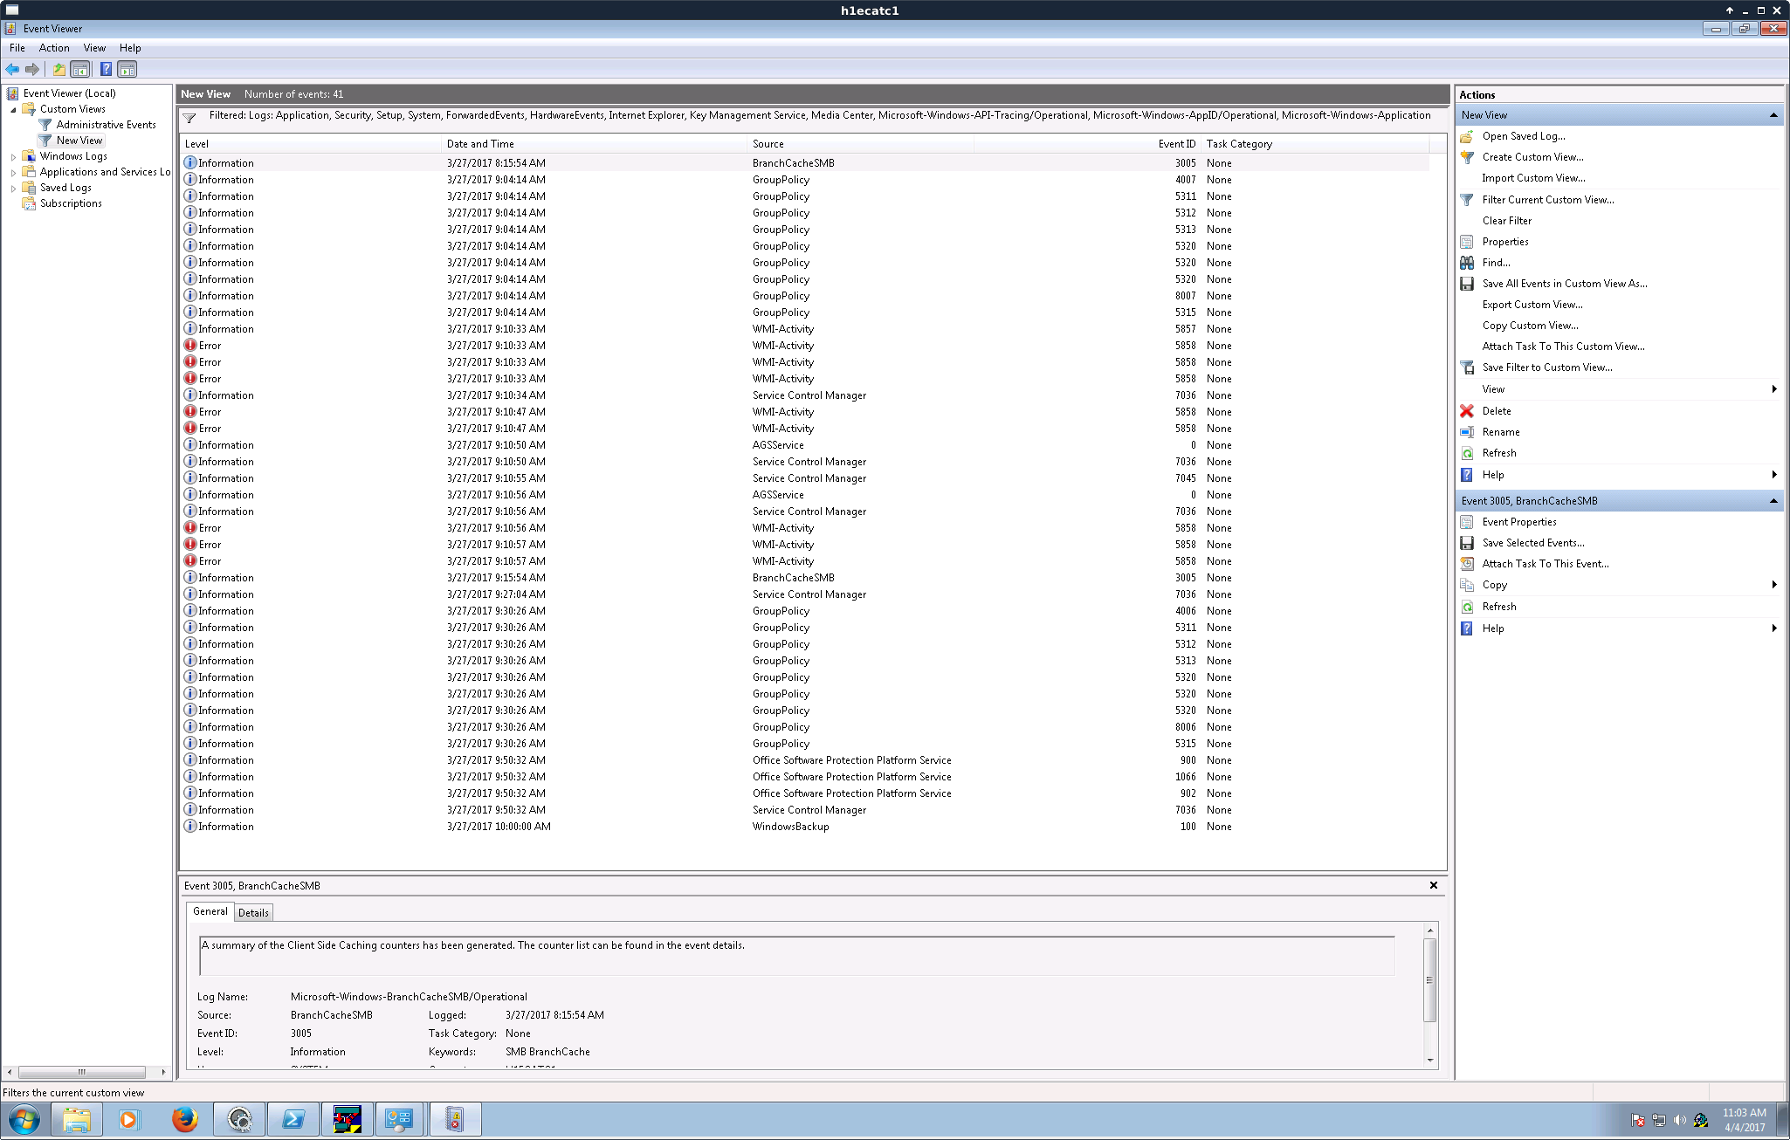The image size is (1790, 1140).
Task: Open PowerShell from the taskbar
Action: pos(293,1119)
